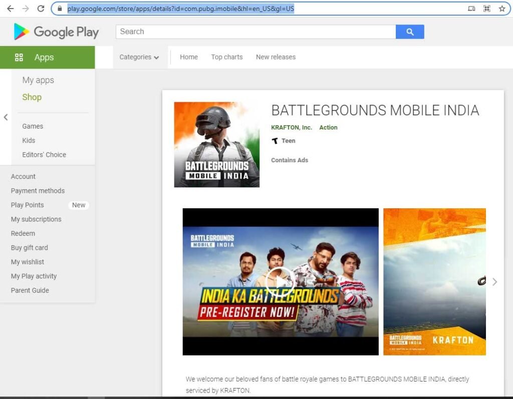This screenshot has height=399, width=513.
Task: Click the Google Play logo
Action: [x=56, y=32]
